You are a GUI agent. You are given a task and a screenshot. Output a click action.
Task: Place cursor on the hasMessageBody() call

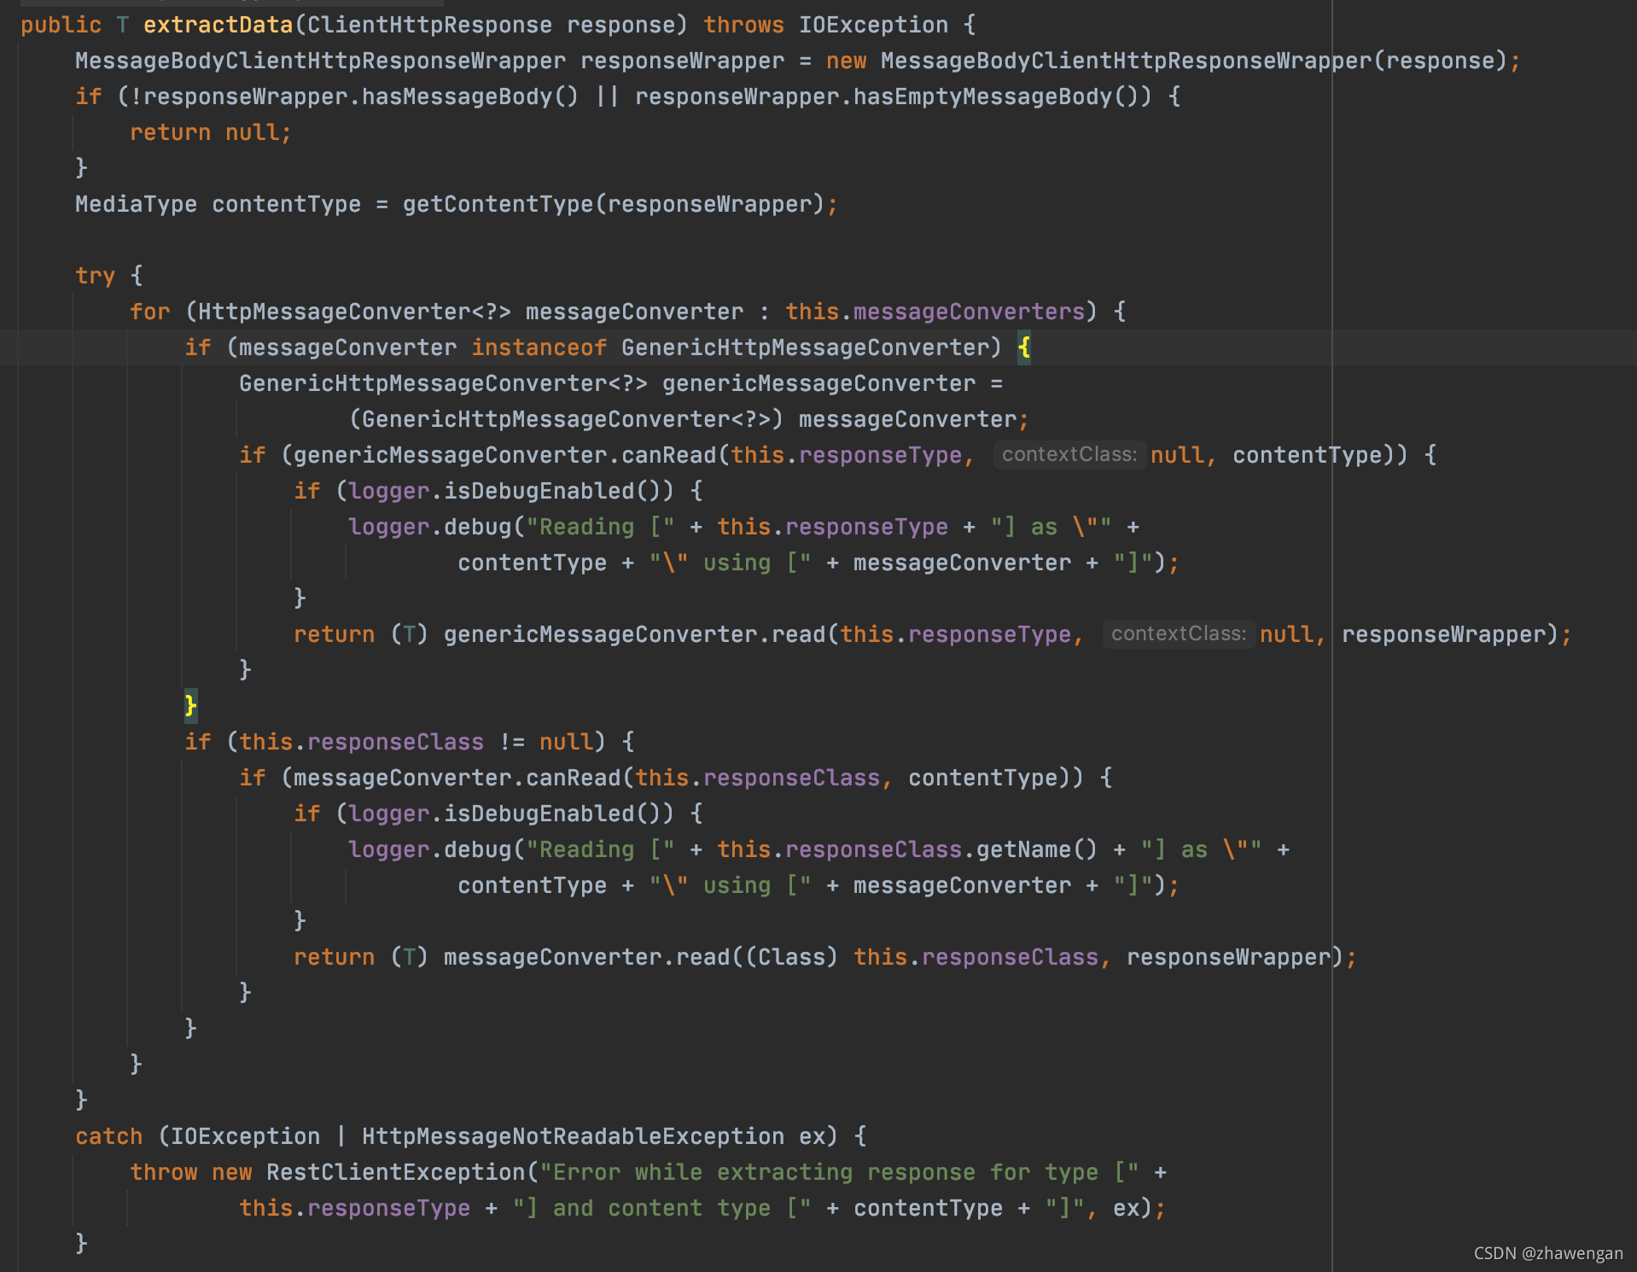[470, 96]
